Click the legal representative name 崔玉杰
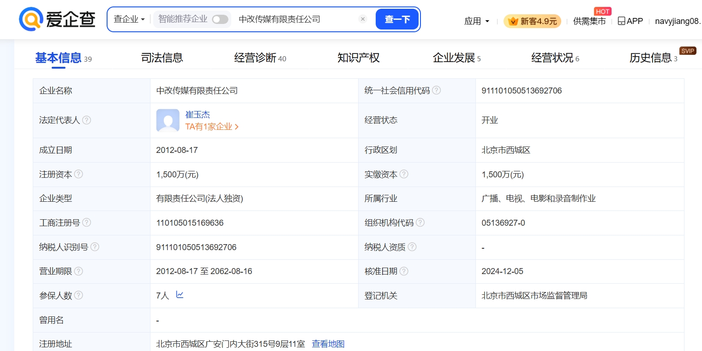 coord(198,115)
